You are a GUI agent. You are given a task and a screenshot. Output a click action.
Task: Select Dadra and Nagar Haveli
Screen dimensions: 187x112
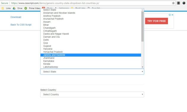coord(91,34)
